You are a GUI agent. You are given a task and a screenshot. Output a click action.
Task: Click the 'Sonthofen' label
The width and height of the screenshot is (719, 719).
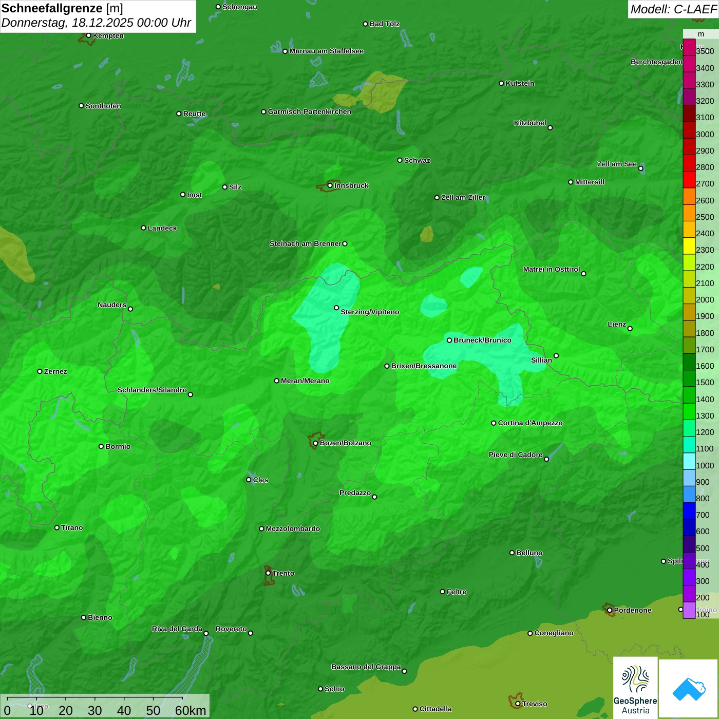(x=103, y=106)
